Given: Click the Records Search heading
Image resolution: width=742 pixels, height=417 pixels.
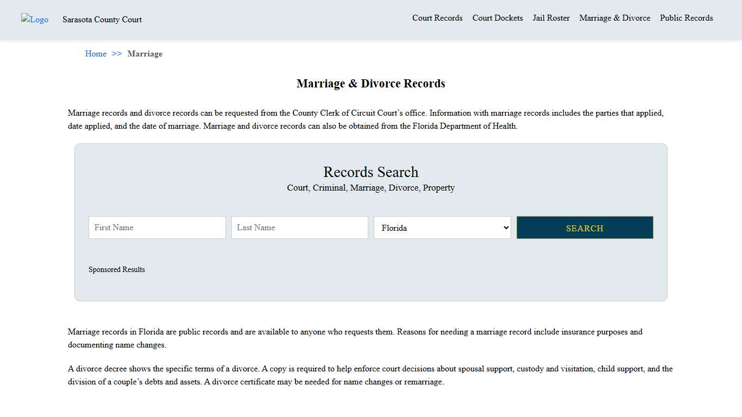Looking at the screenshot, I should click(370, 172).
